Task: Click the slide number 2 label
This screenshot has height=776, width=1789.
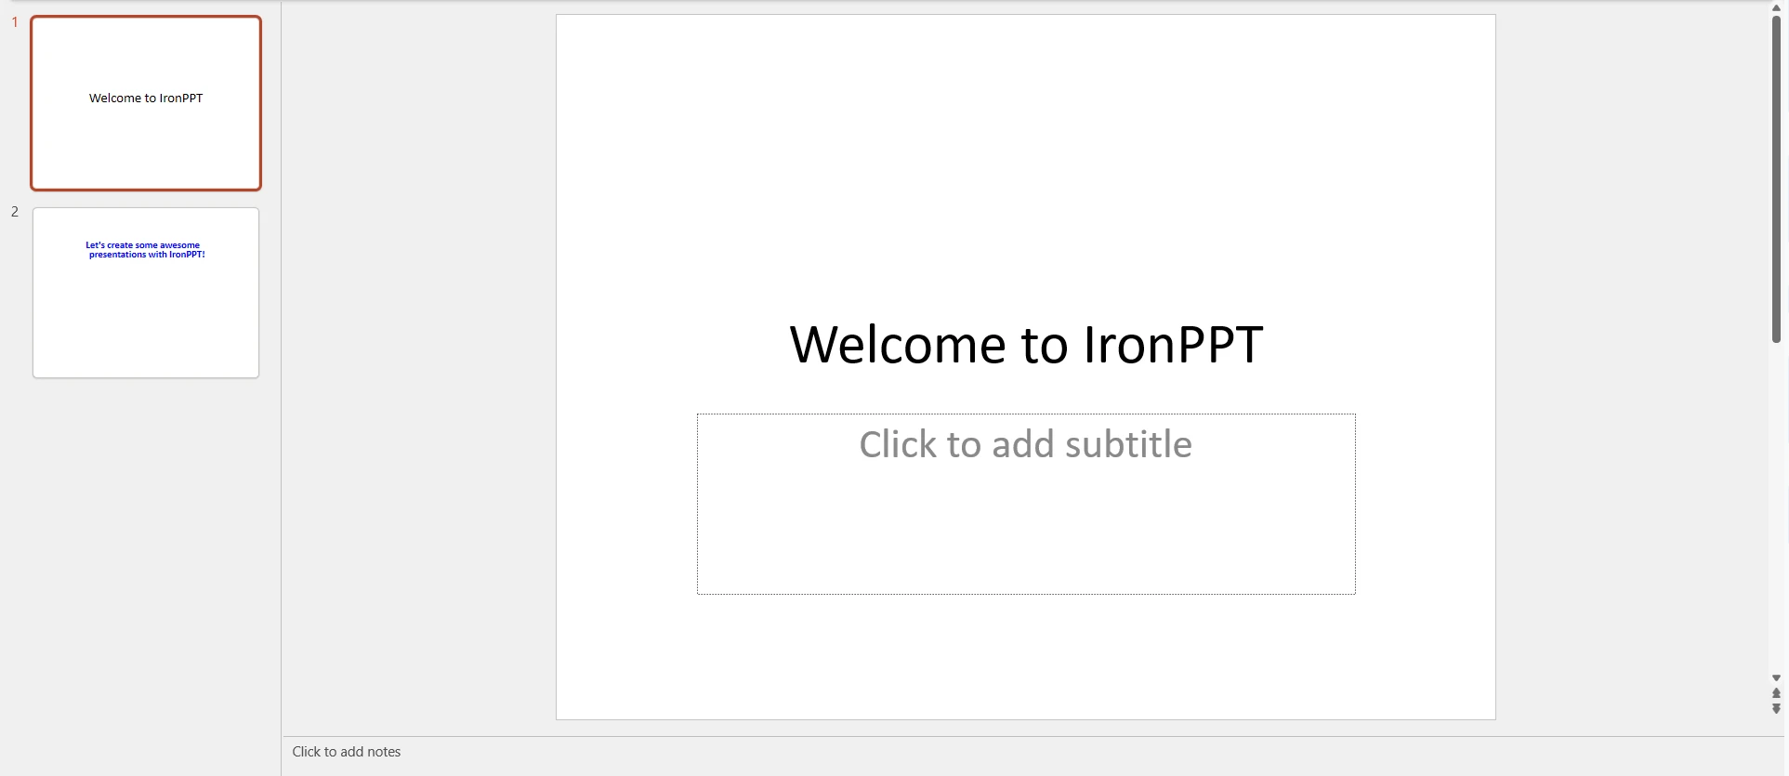Action: coord(15,212)
